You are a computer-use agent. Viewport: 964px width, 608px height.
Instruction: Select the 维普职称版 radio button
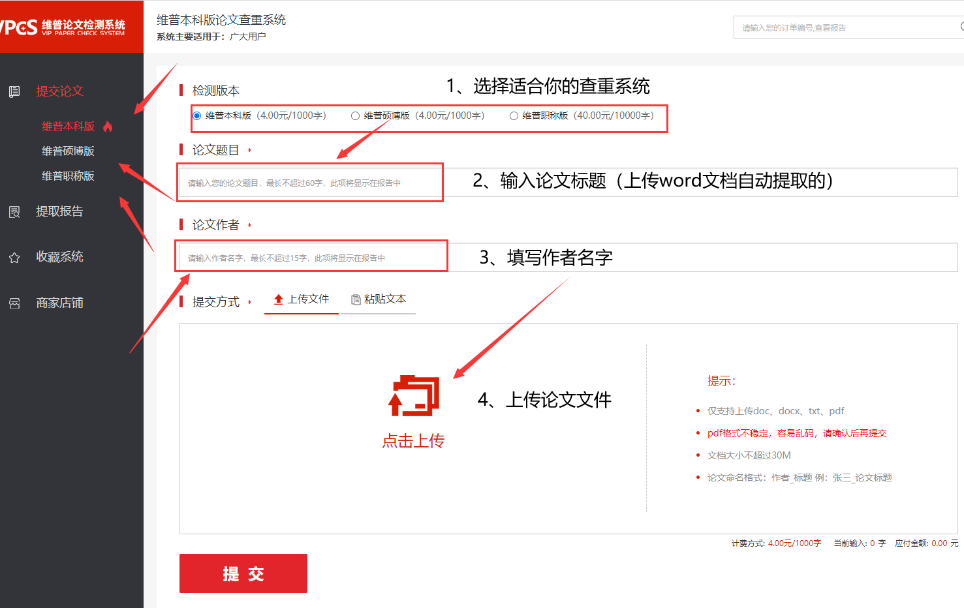point(514,116)
